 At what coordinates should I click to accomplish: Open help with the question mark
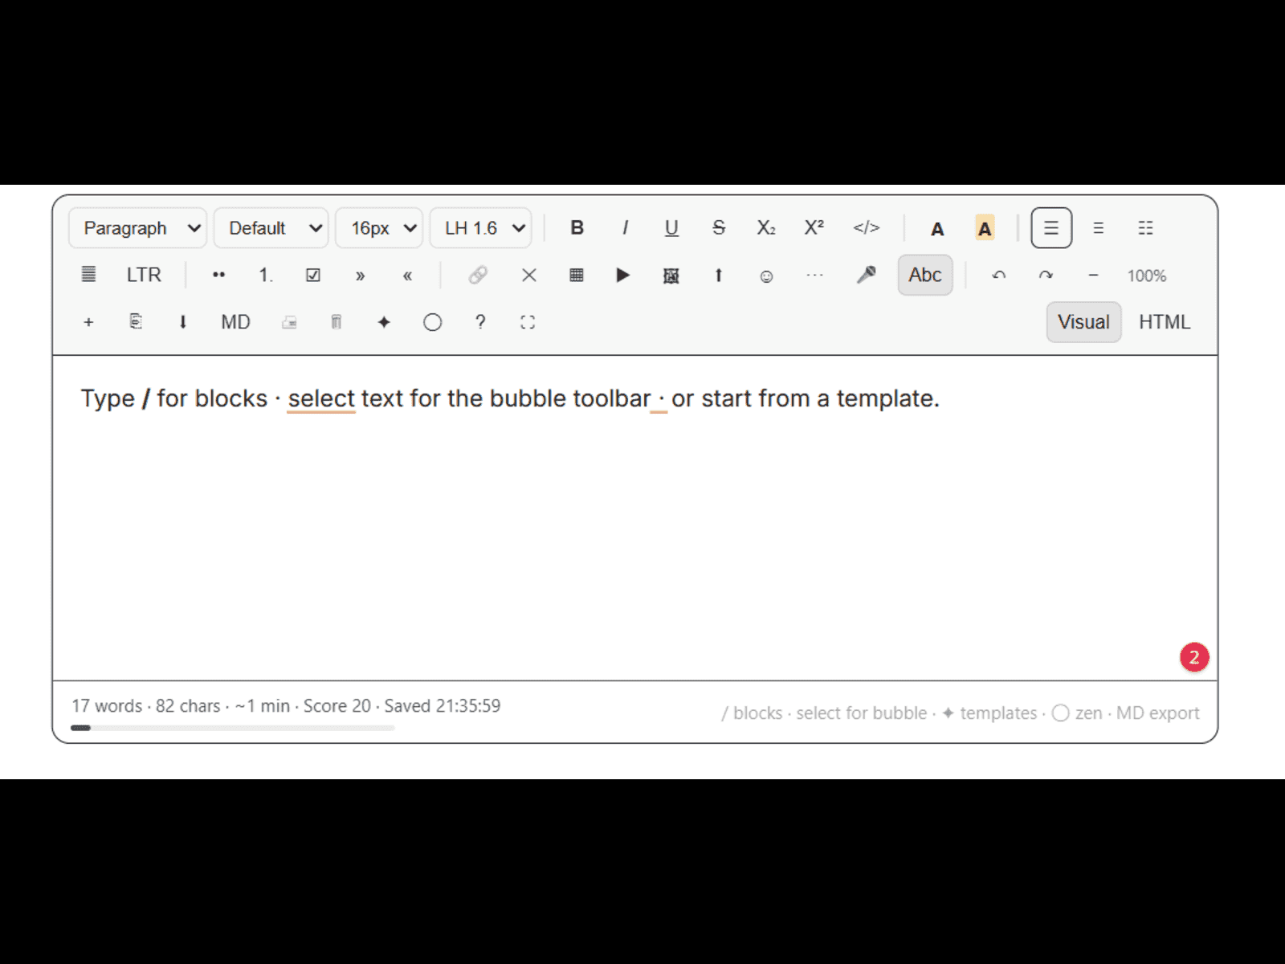[x=480, y=322]
